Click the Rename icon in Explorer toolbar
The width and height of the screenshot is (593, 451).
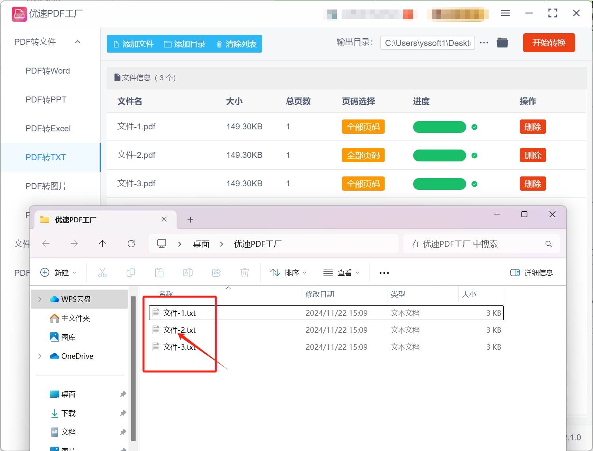coord(188,273)
